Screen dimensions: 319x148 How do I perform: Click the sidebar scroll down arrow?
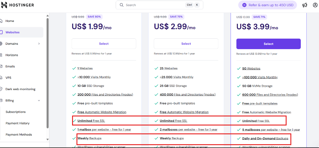click(x=48, y=140)
